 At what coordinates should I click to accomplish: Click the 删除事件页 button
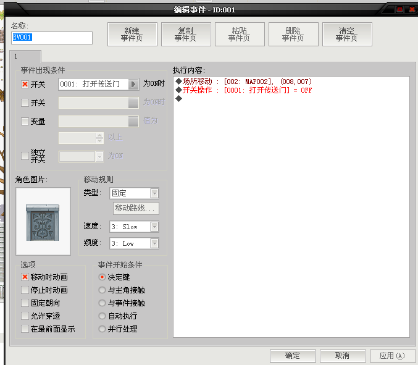tap(293, 35)
